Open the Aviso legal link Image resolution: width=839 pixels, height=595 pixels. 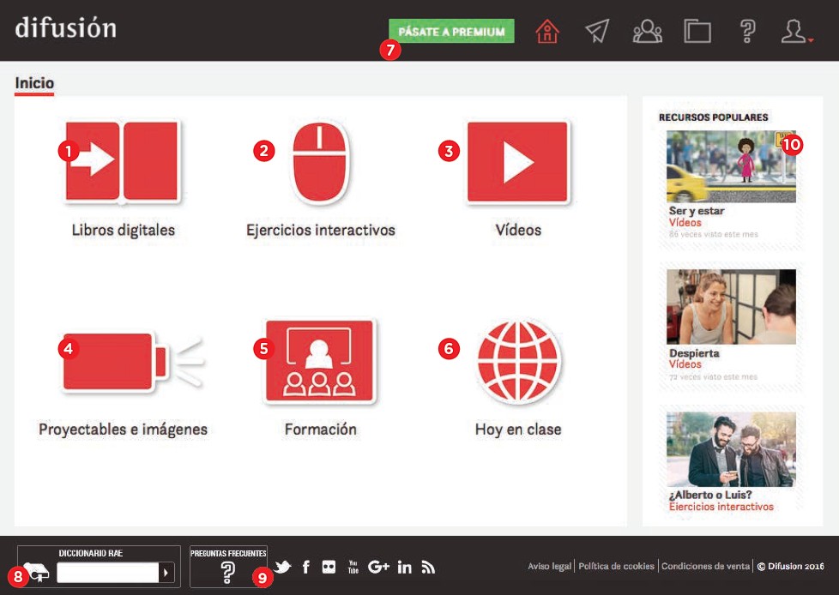tap(550, 566)
